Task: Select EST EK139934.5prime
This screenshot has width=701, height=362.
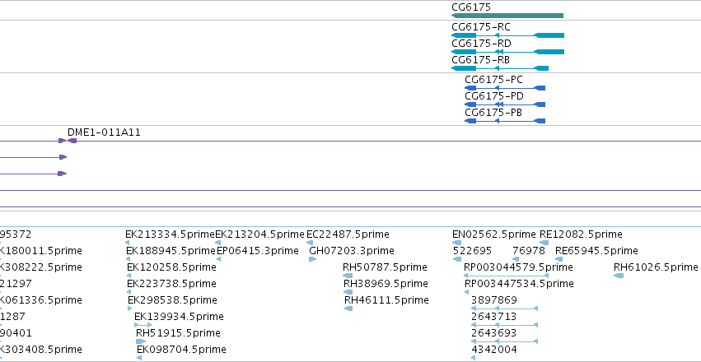Action: pyautogui.click(x=143, y=325)
